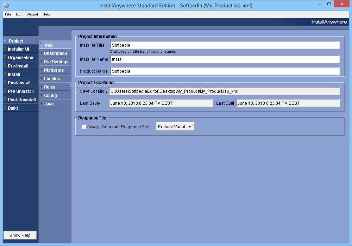This screenshot has width=352, height=246.
Task: Open the Description subtask
Action: (55, 53)
